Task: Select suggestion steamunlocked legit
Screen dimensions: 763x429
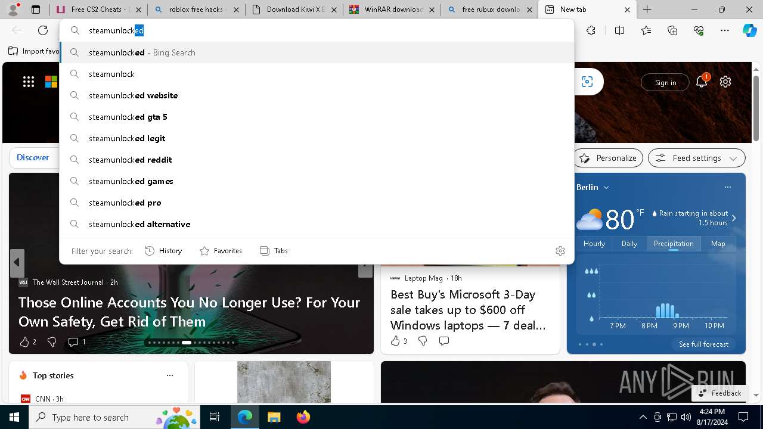Action: click(317, 138)
